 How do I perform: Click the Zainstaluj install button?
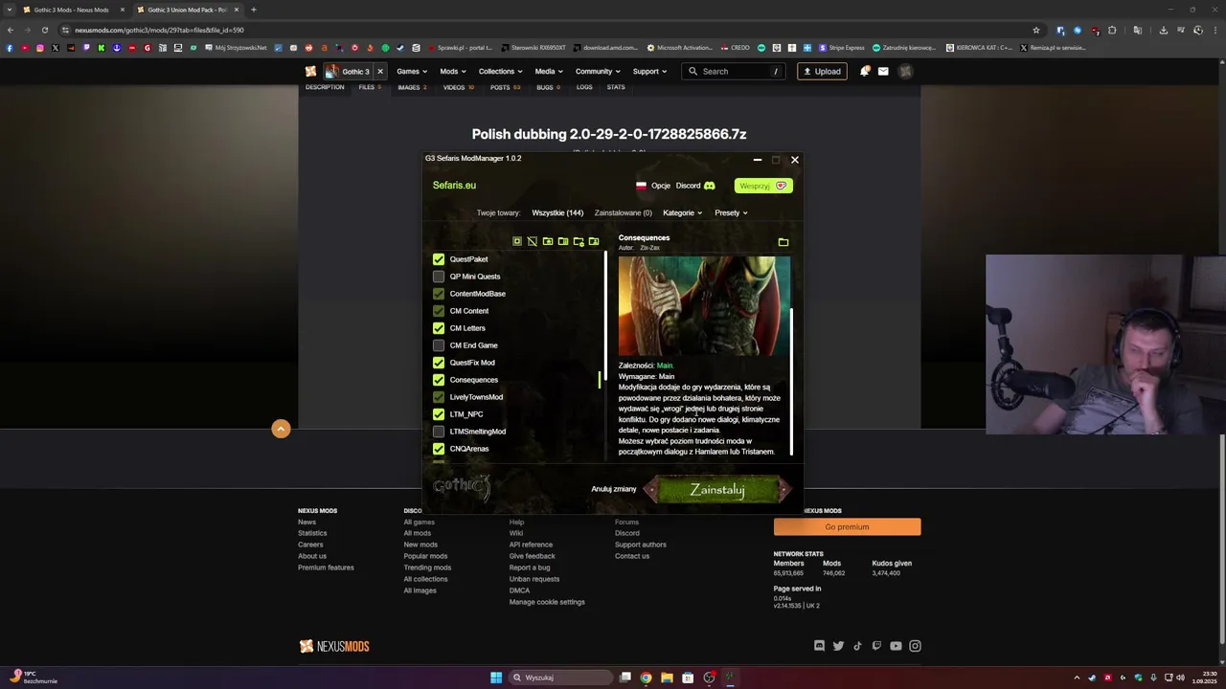[x=717, y=489]
